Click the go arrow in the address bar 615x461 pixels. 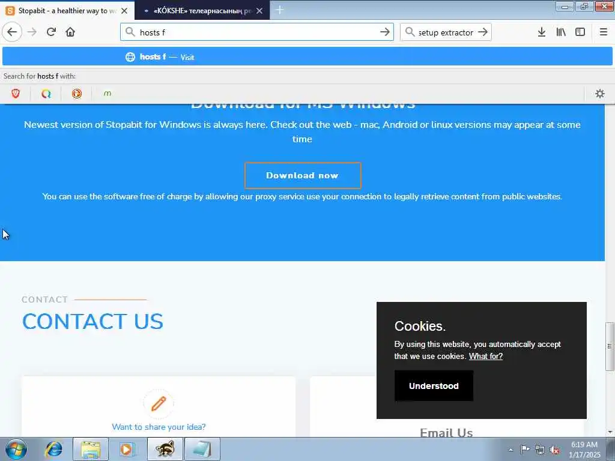pos(385,32)
